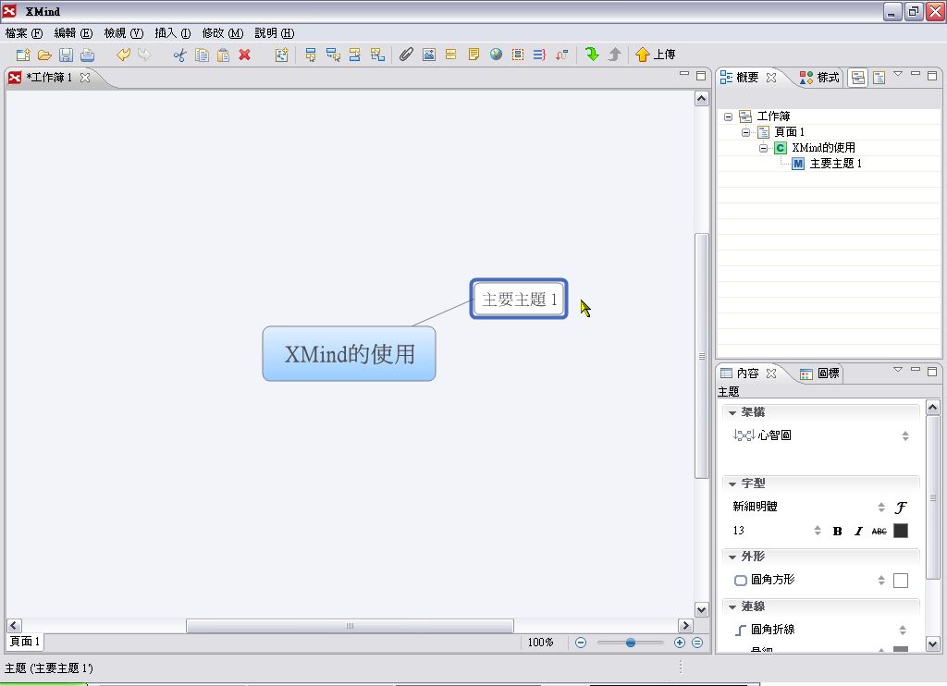Collapse the XMind的使用 tree node
This screenshot has height=686, width=947.
(x=763, y=148)
